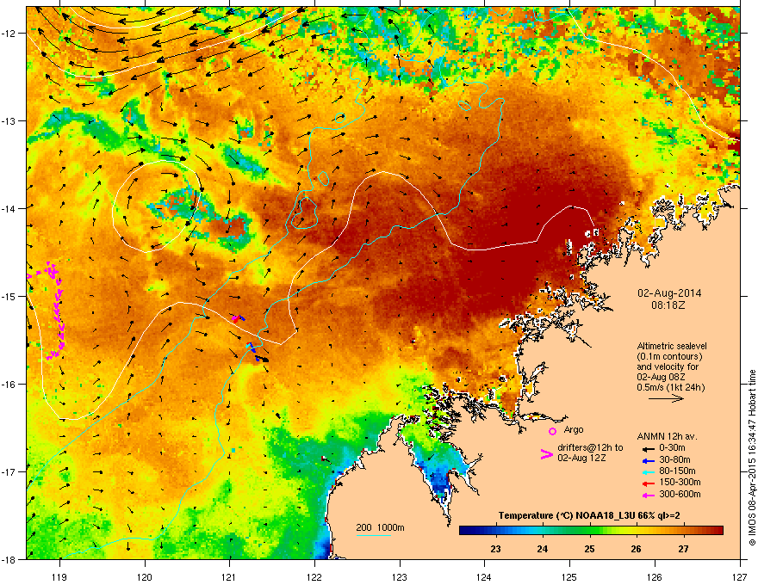Image resolution: width=758 pixels, height=585 pixels.
Task: Click the '150-300m' depth label
Action: (680, 482)
